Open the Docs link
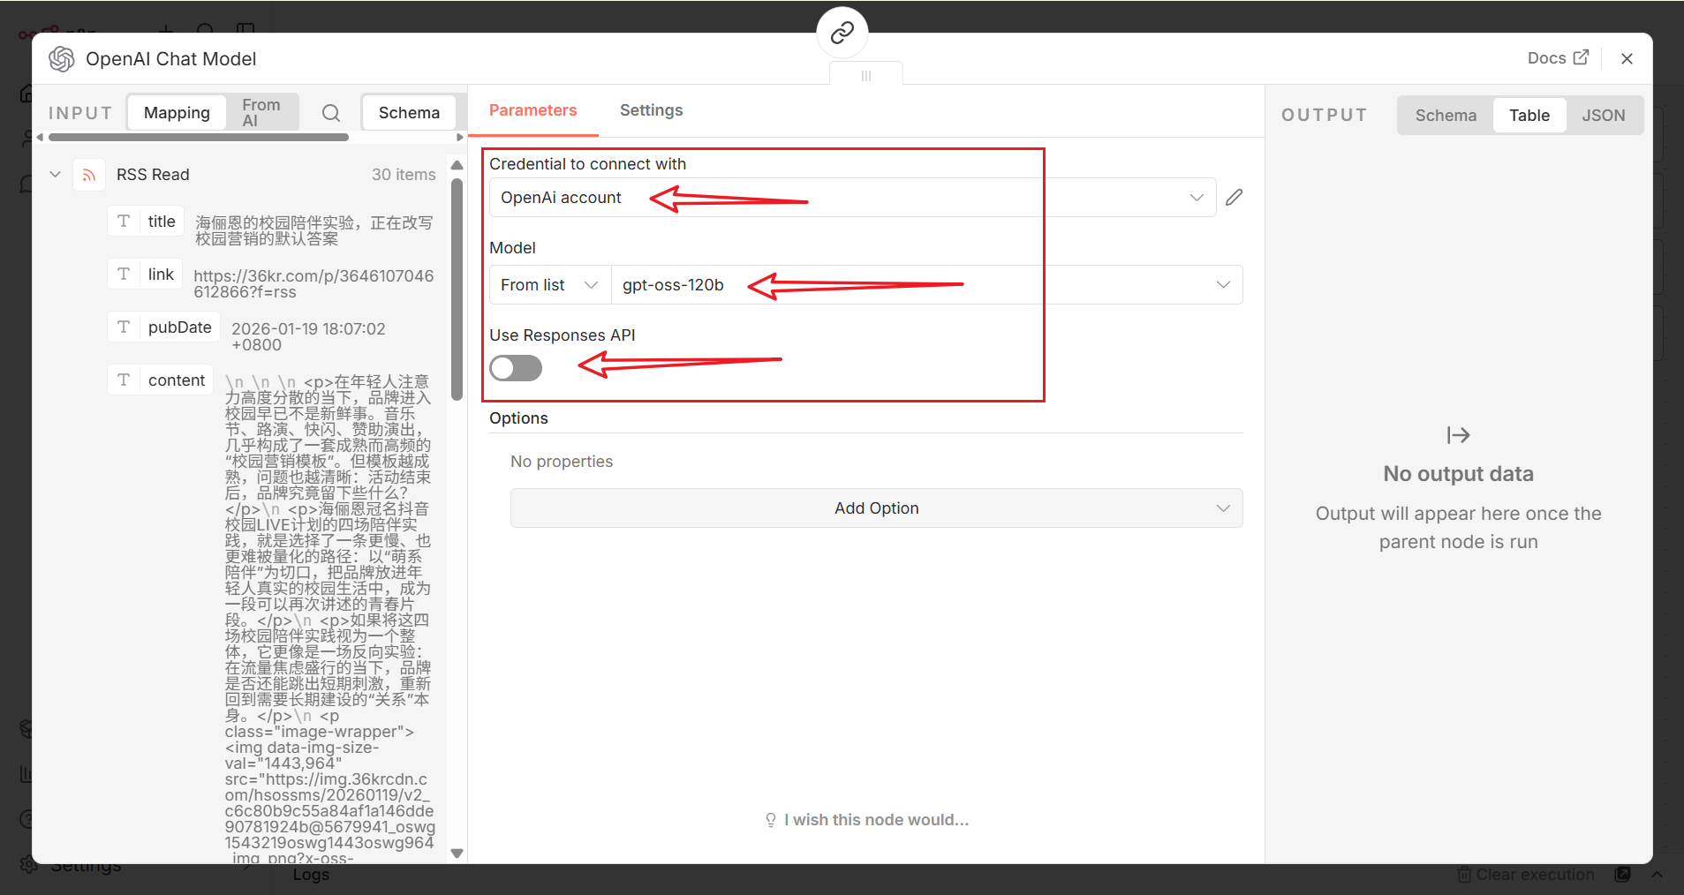This screenshot has width=1684, height=895. pyautogui.click(x=1558, y=58)
